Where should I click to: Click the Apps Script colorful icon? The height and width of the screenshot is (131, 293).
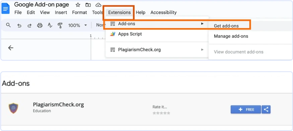(113, 34)
